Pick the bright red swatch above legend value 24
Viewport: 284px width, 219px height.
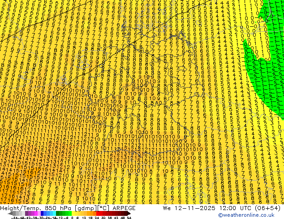coord(98,214)
